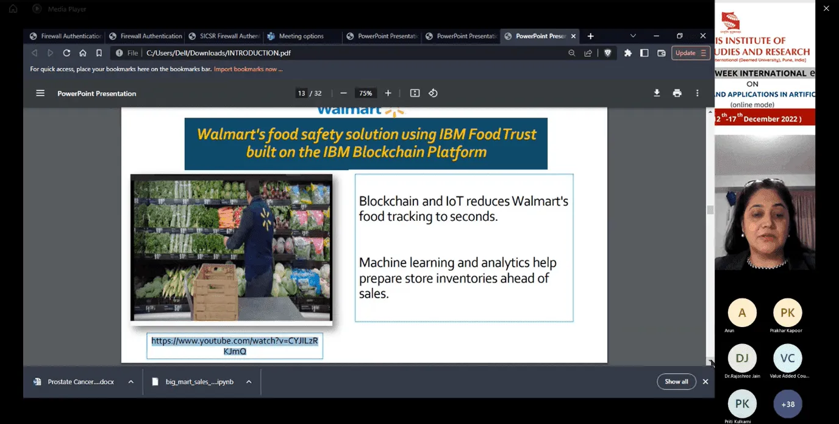Select the Value Added Cou... VC avatar
This screenshot has height=424, width=839.
pyautogui.click(x=787, y=359)
